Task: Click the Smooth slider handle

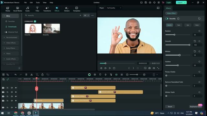Action: point(189,45)
